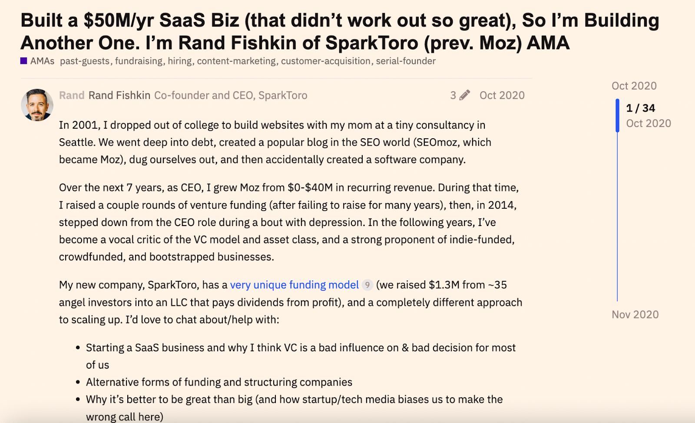Select the fundraising tag
This screenshot has width=695, height=423.
coord(139,61)
